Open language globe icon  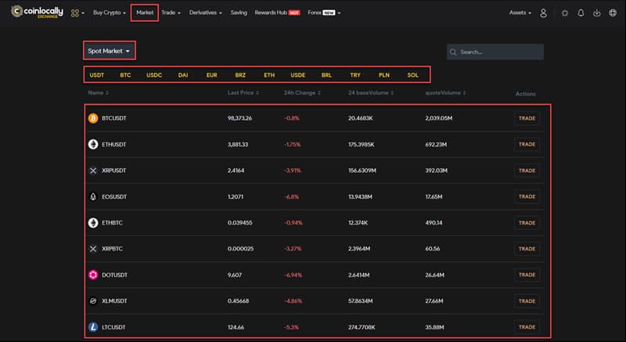click(x=613, y=13)
